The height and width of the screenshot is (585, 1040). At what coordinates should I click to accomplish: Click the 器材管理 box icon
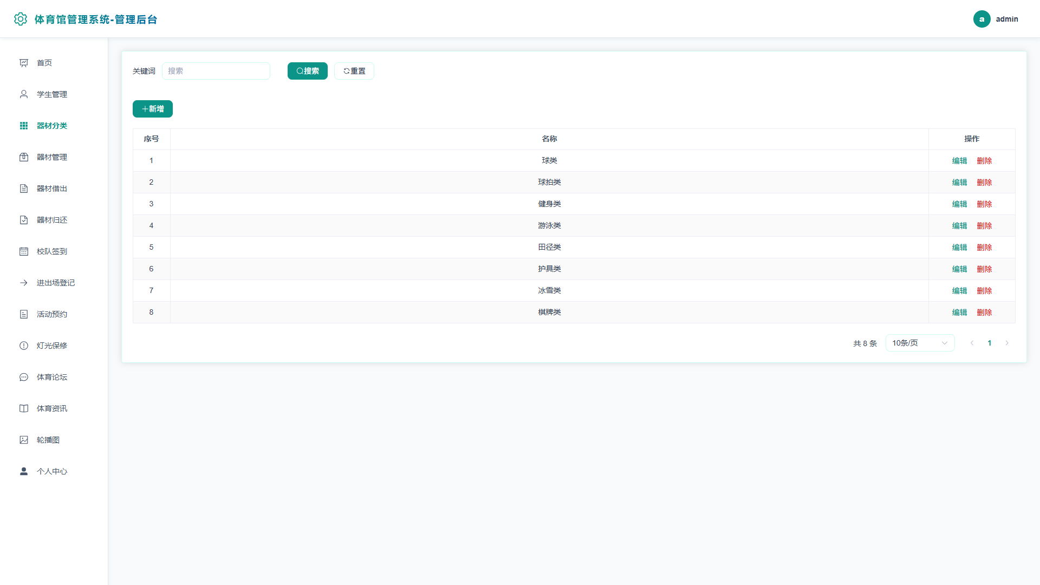coord(24,157)
